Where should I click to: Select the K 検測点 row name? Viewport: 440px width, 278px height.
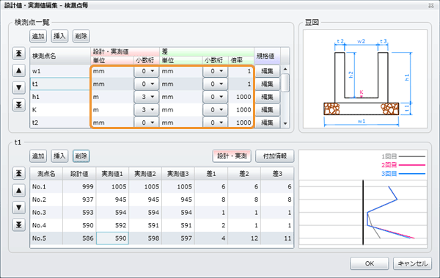60,110
